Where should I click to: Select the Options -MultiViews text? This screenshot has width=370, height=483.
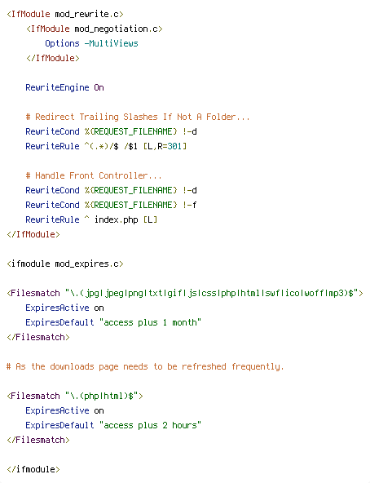[x=91, y=43]
